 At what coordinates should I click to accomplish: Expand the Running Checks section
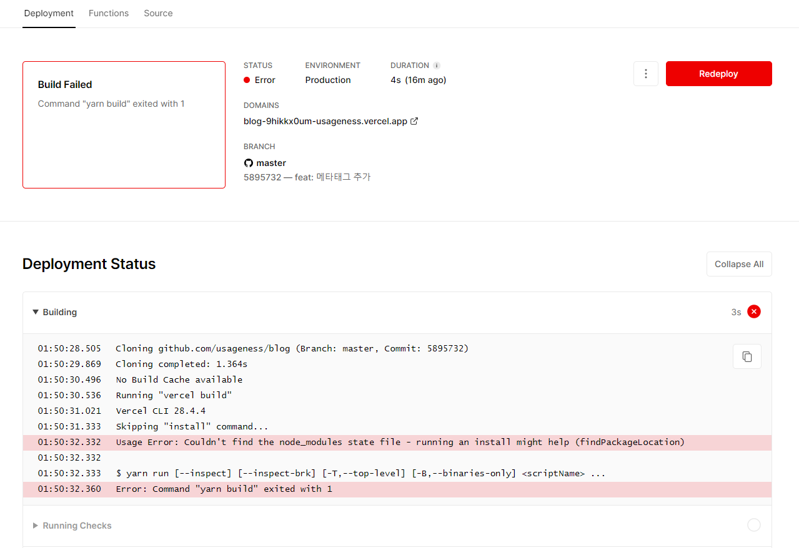point(72,526)
